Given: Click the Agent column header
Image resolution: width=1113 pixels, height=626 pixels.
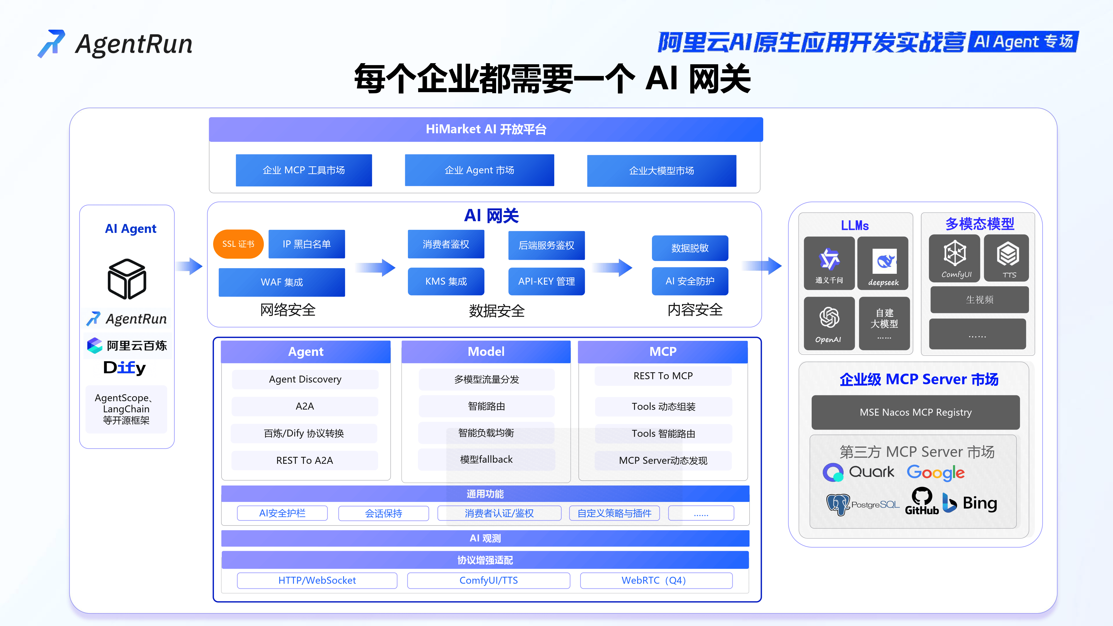Looking at the screenshot, I should [306, 352].
